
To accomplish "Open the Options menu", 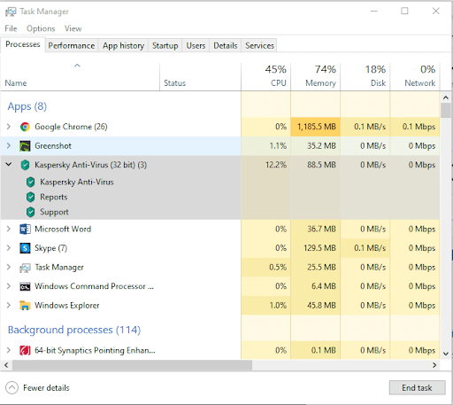I will 41,28.
